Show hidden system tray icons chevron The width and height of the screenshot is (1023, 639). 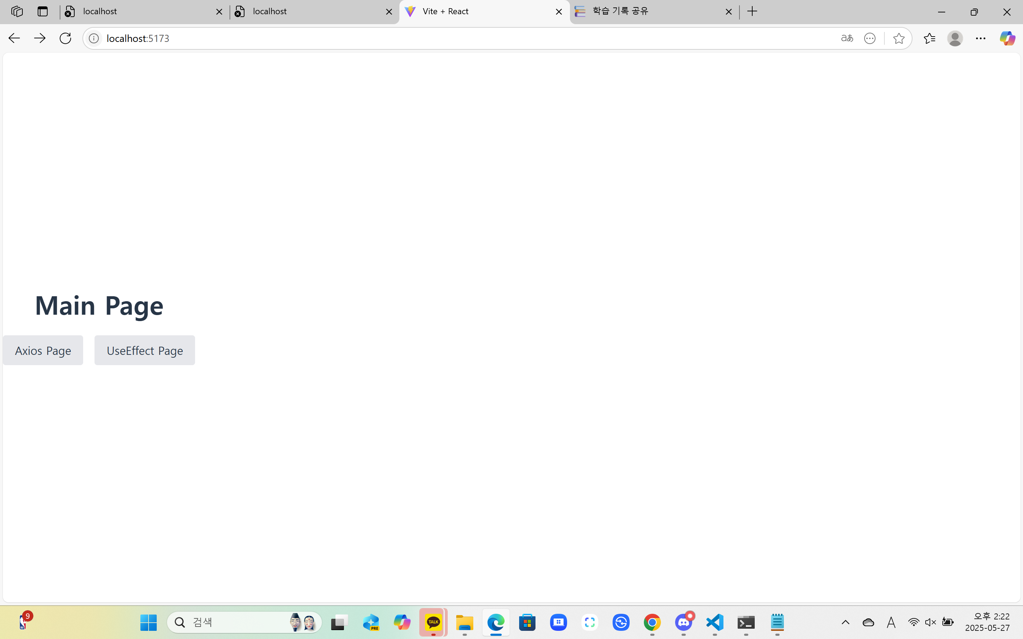845,622
